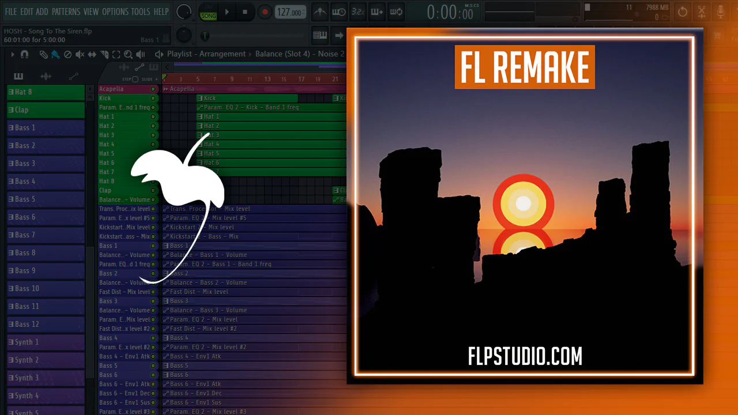Arm recording with the Record button

point(265,12)
